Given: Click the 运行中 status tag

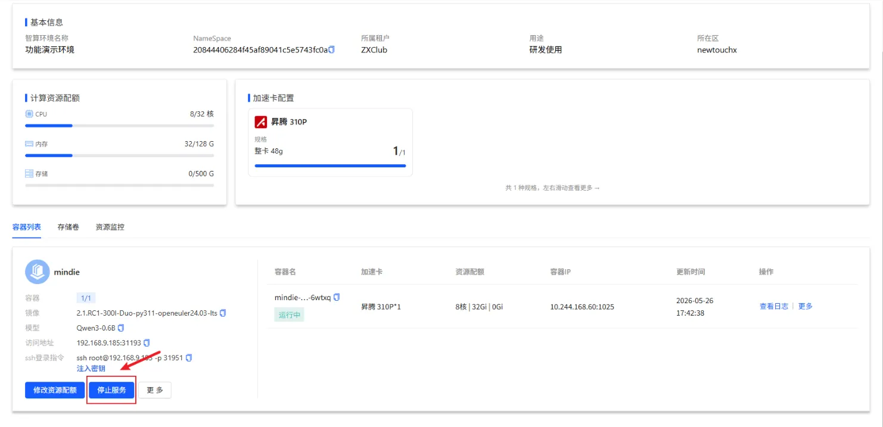Looking at the screenshot, I should [x=289, y=315].
